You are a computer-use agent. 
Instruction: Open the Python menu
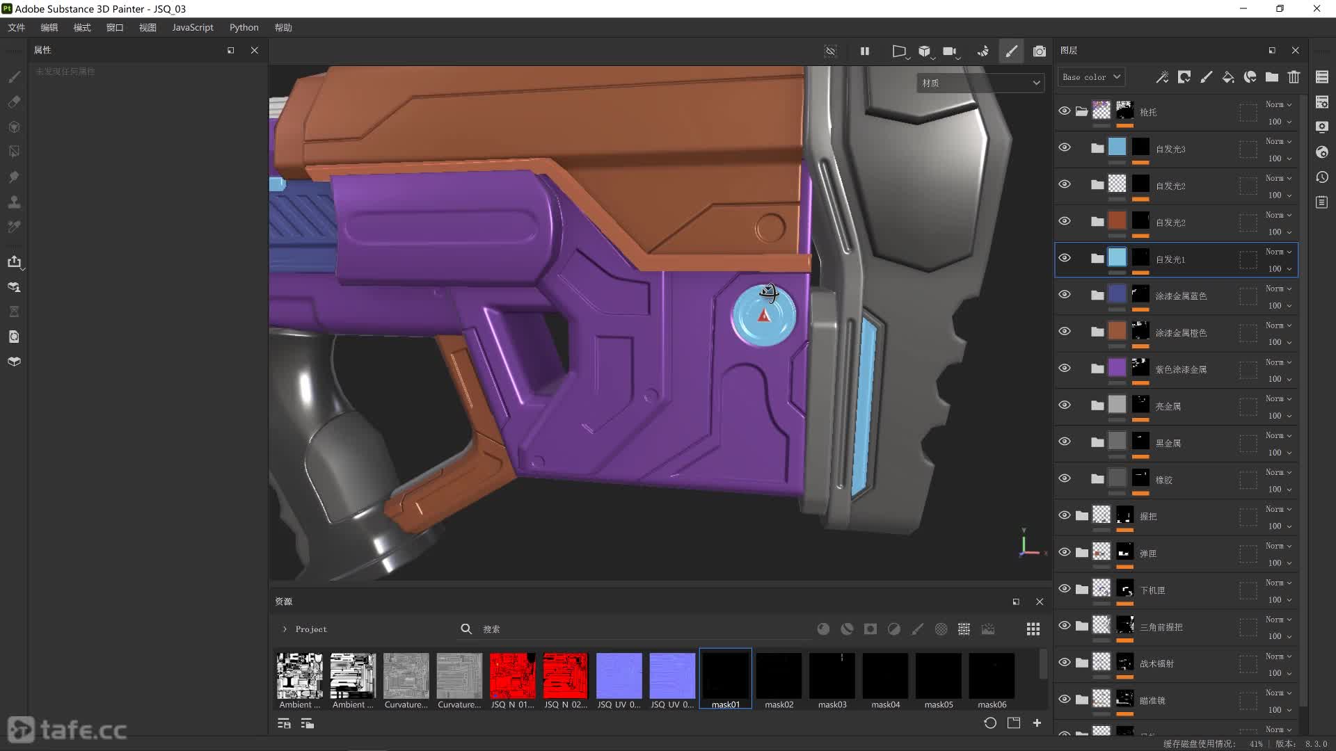pos(244,27)
